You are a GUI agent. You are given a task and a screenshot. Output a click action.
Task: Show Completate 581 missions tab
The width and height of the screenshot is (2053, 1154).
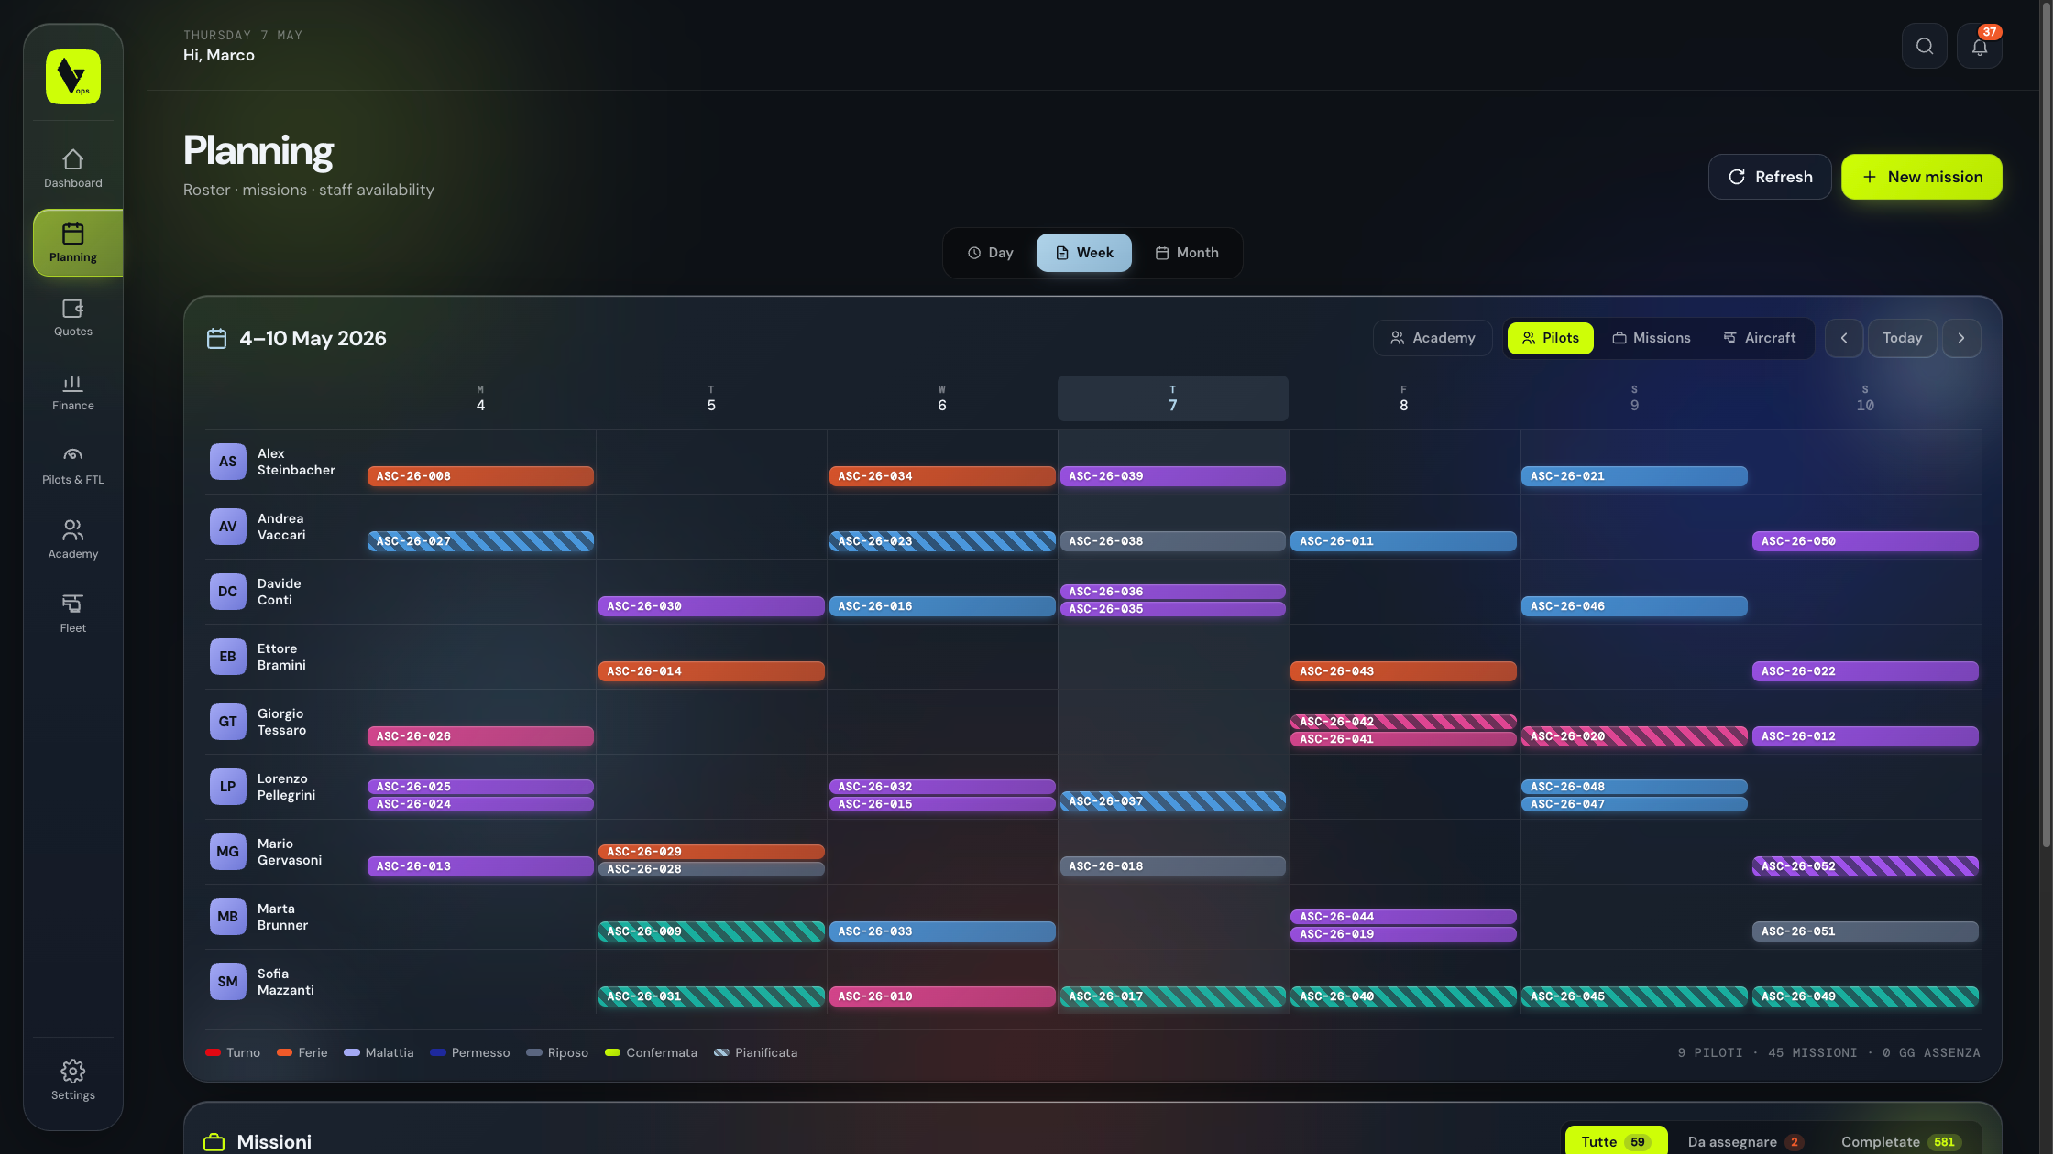tap(1900, 1142)
